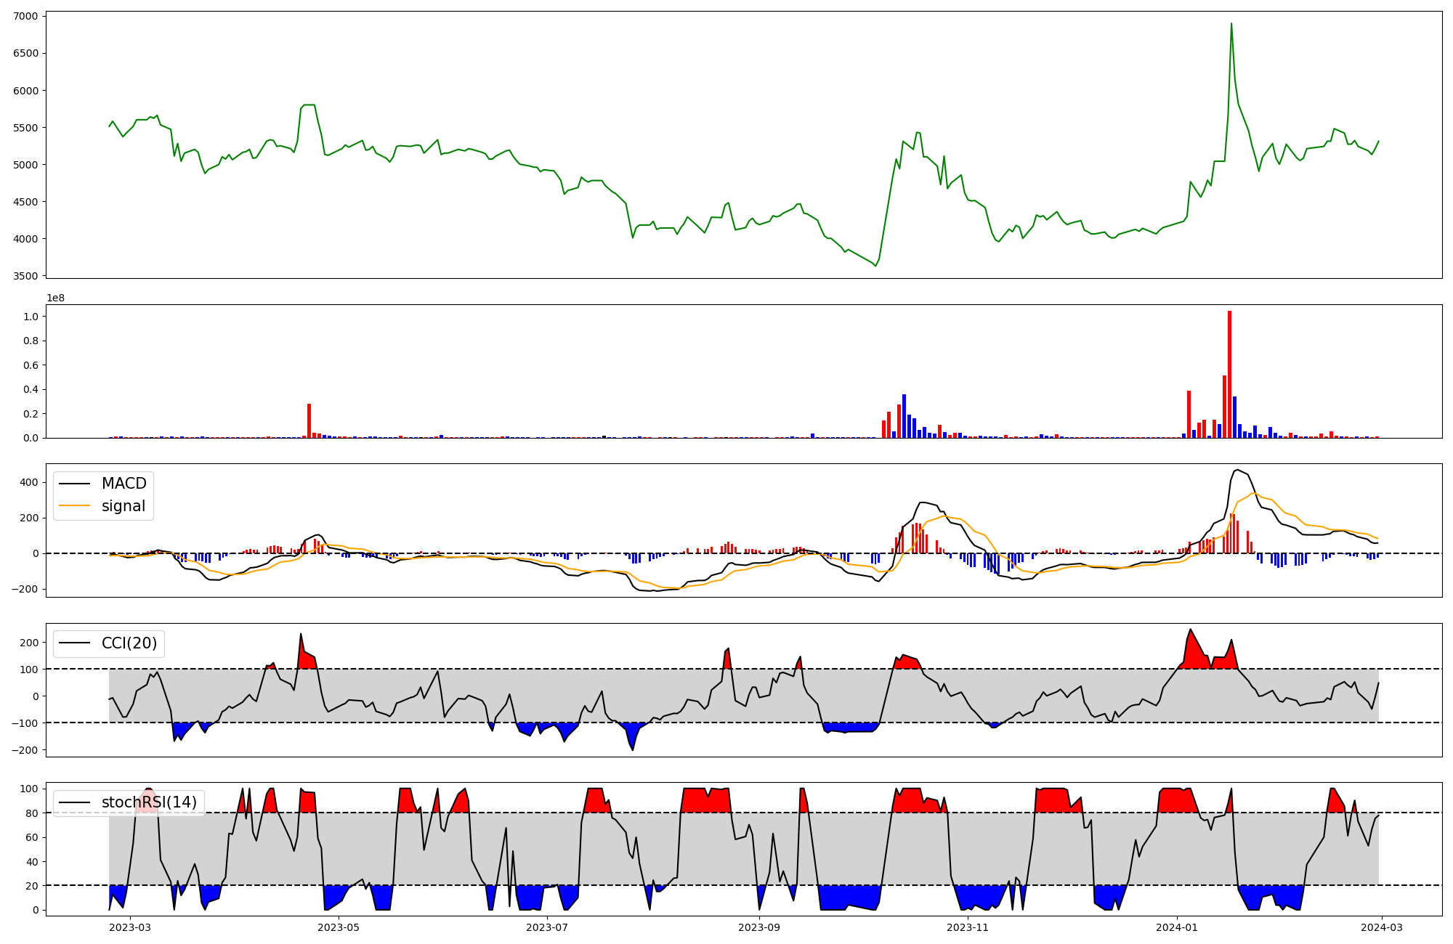
Task: Click the 2024-01 date tick label
Action: point(1176,927)
